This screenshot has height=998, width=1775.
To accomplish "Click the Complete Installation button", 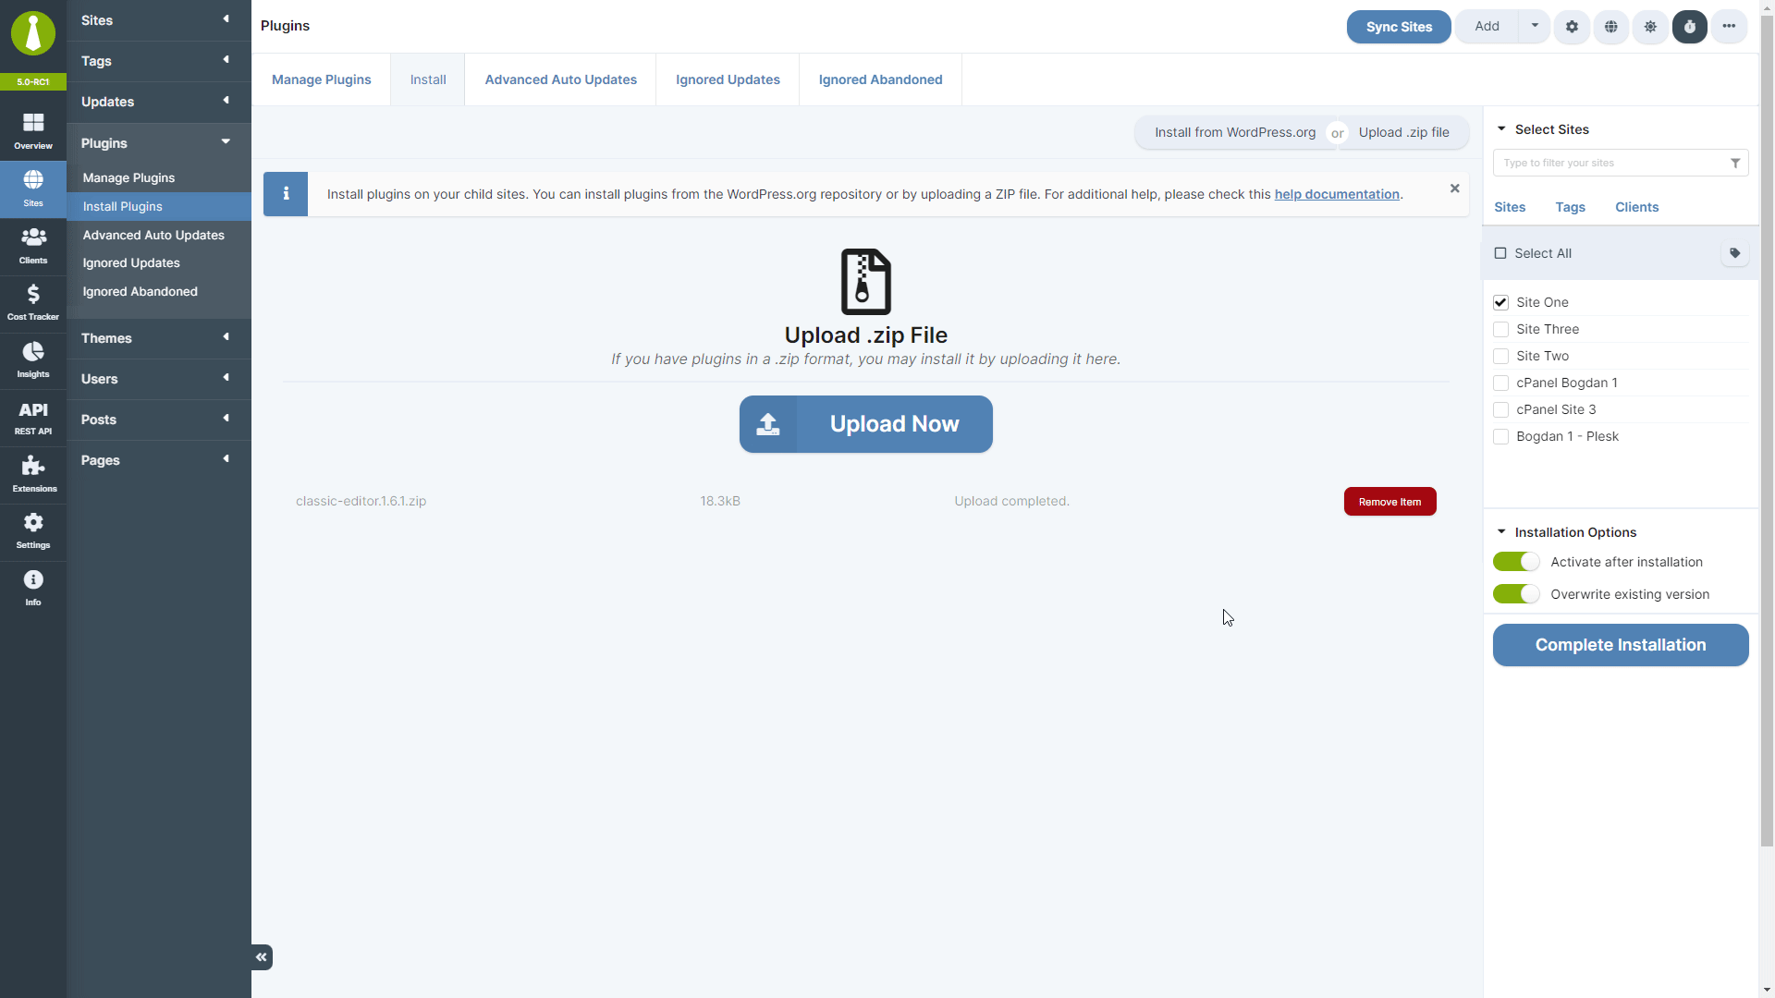I will coord(1620,645).
